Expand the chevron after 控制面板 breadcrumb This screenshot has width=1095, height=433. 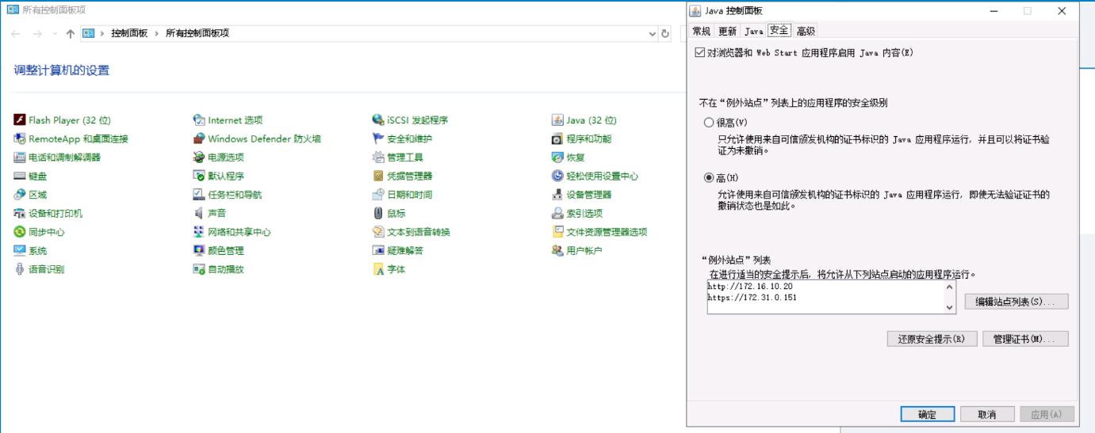[x=156, y=33]
